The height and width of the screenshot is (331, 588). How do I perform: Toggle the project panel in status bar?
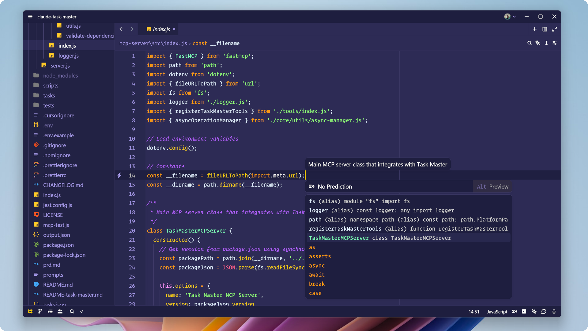(x=30, y=311)
